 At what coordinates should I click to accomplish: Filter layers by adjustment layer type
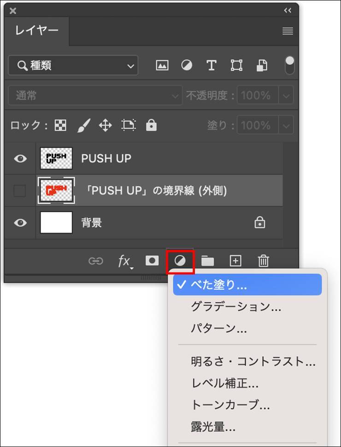(187, 66)
